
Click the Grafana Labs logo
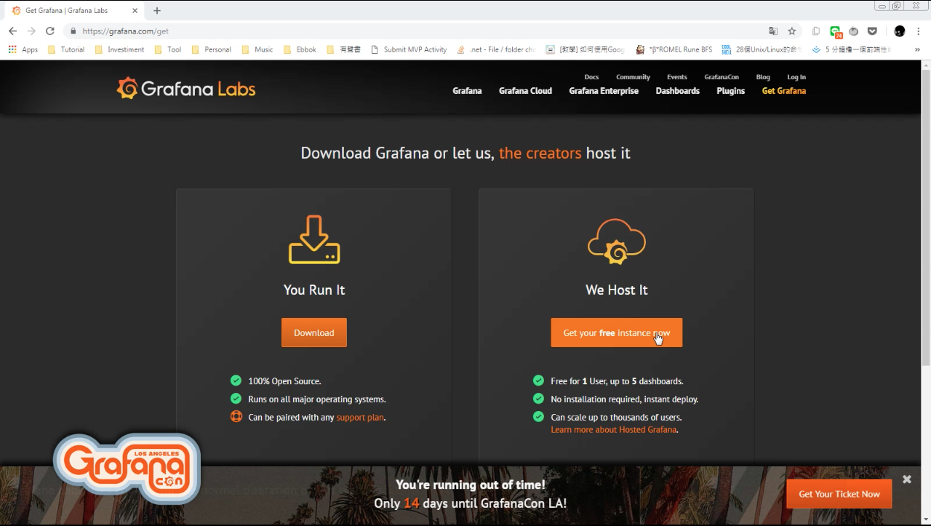click(186, 88)
